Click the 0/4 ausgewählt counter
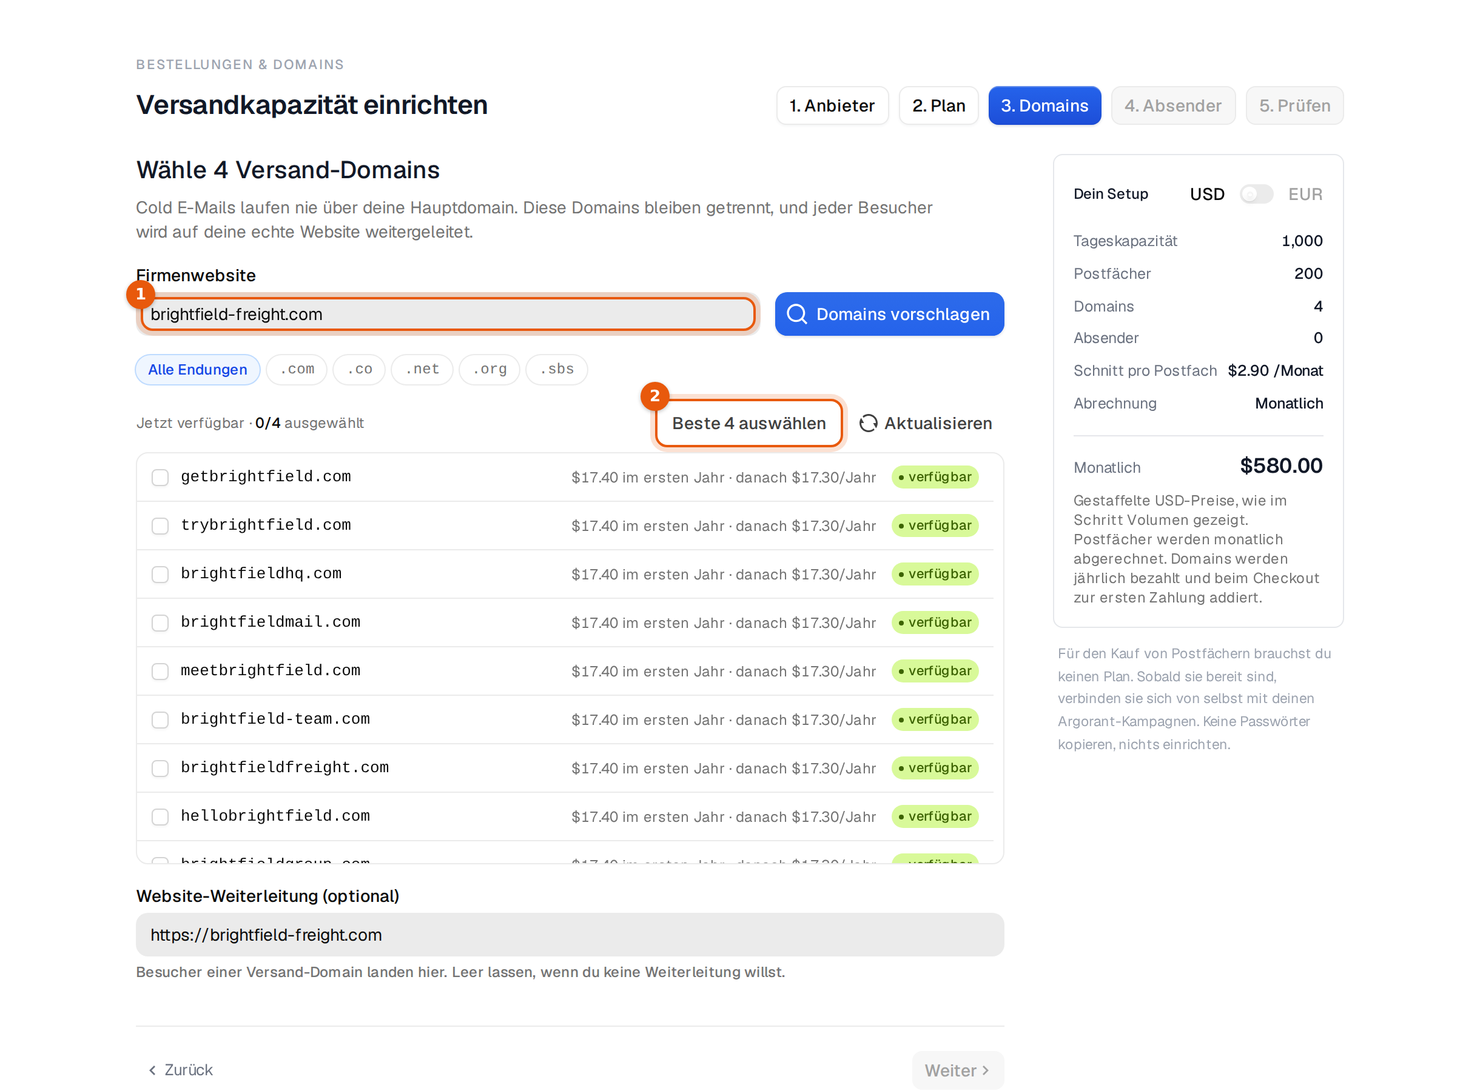Image resolution: width=1480 pixels, height=1091 pixels. [309, 423]
